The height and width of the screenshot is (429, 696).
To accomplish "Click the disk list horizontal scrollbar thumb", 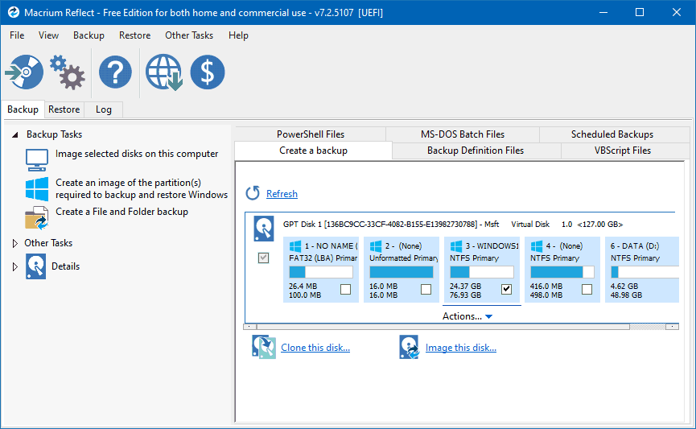I will pyautogui.click(x=443, y=327).
